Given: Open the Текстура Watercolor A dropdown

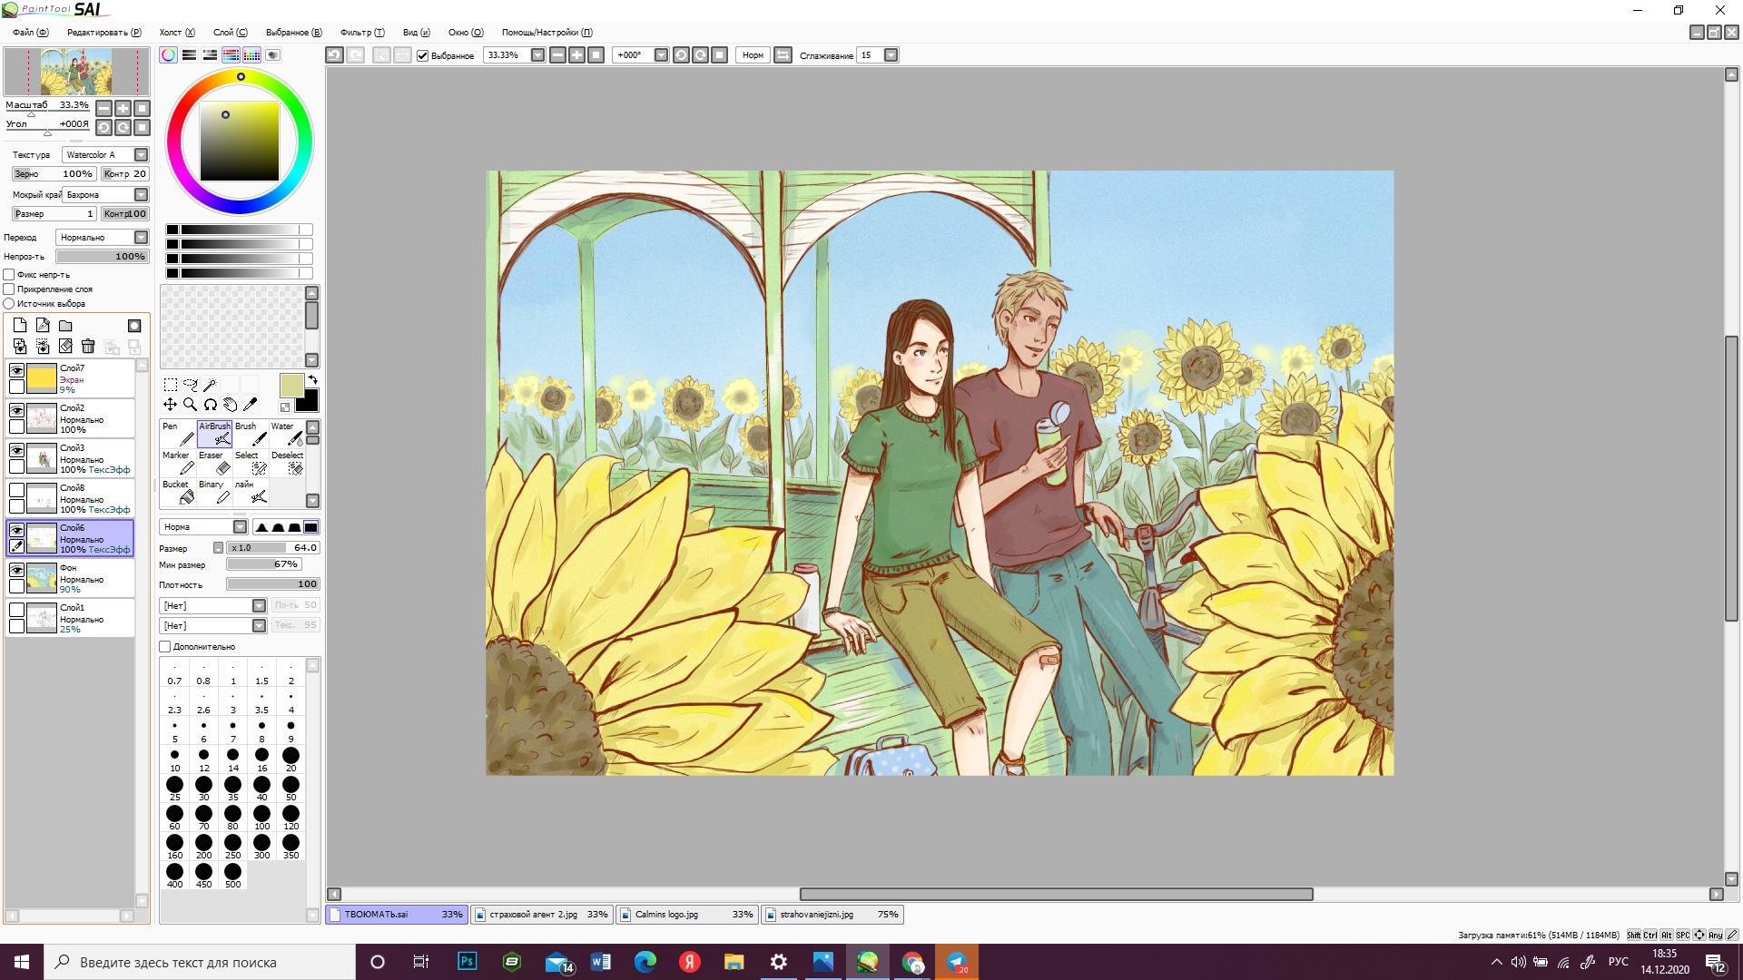Looking at the screenshot, I should click(141, 155).
